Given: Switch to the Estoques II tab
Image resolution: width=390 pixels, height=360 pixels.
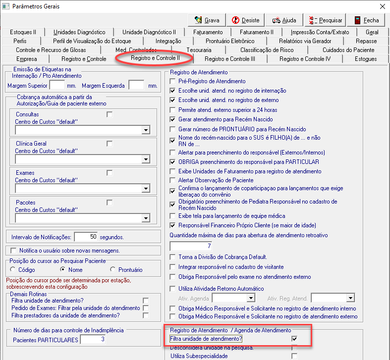Looking at the screenshot, I should click(x=23, y=32).
